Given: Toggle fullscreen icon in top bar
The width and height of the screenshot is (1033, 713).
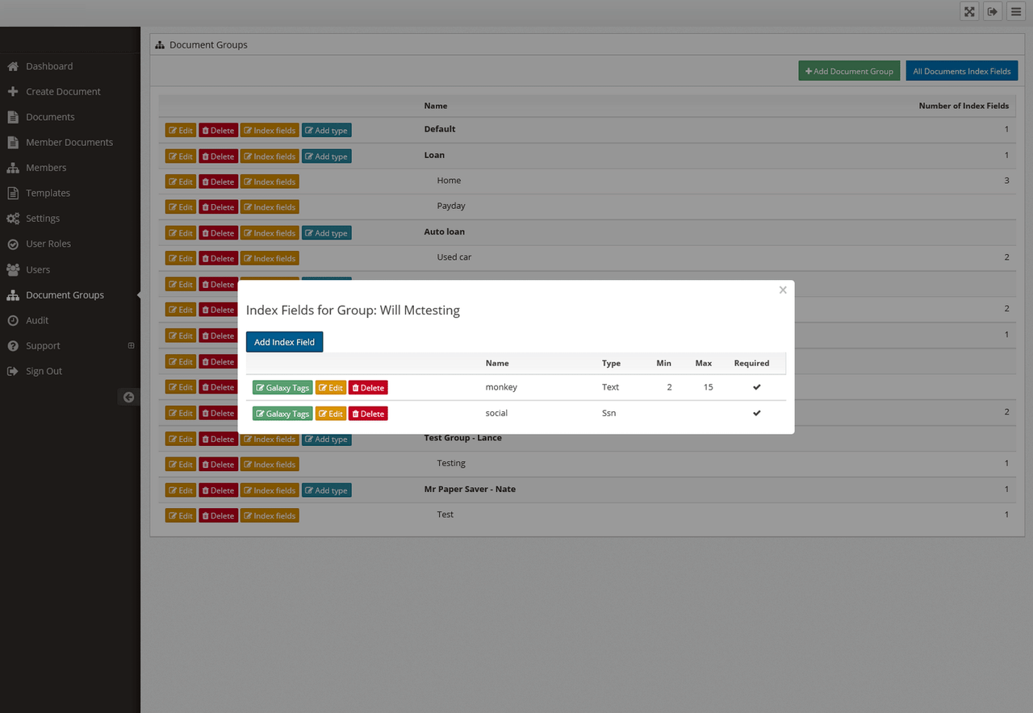Looking at the screenshot, I should tap(969, 11).
